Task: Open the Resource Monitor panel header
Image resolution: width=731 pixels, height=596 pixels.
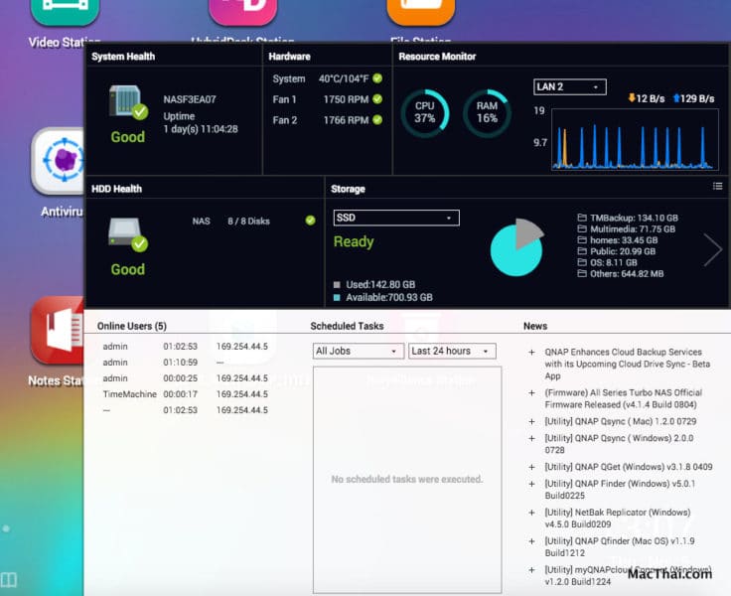Action: pos(437,57)
